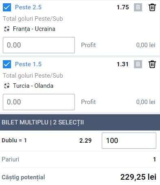Image resolution: width=160 pixels, height=185 pixels.
Task: Open the Peste 2.5 selection link
Action: click(28, 7)
